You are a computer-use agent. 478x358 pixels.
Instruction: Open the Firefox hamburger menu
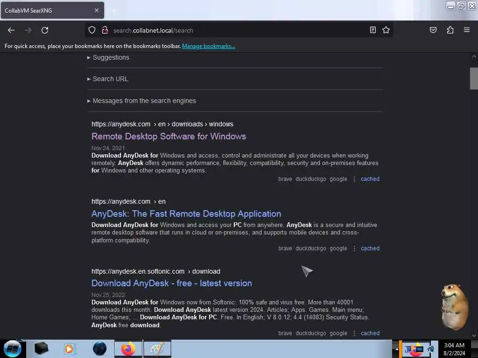point(466,30)
